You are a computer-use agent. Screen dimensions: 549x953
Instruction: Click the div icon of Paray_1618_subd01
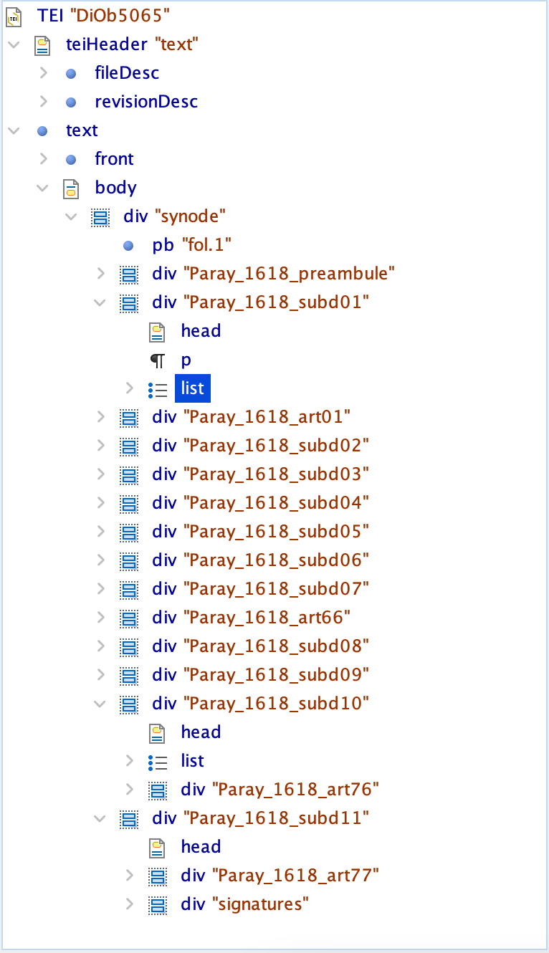(128, 302)
